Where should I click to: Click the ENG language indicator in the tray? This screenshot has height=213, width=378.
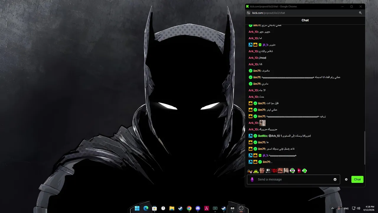click(x=346, y=208)
